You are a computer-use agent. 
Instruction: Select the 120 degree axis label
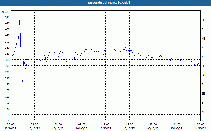tap(7, 97)
